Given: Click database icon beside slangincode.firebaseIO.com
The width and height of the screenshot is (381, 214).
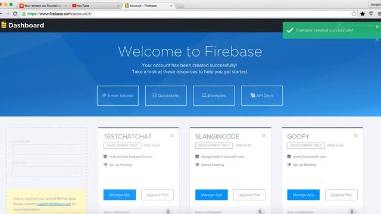Looking at the screenshot, I should coord(197,157).
